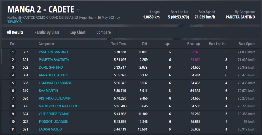Select the Compare tab
This screenshot has width=262, height=135.
coord(103,32)
